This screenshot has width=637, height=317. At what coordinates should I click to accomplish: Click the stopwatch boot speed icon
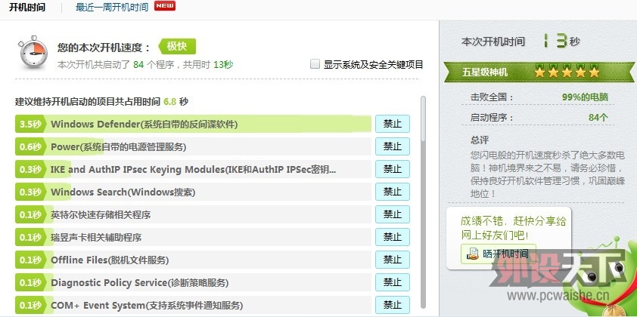(33, 52)
